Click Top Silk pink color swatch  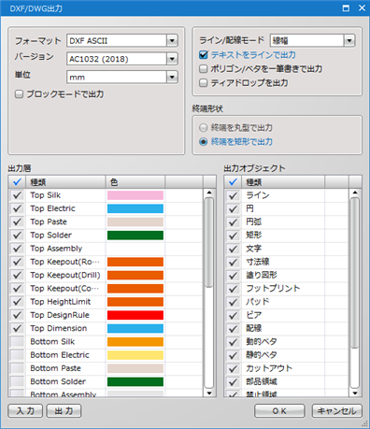pos(135,195)
